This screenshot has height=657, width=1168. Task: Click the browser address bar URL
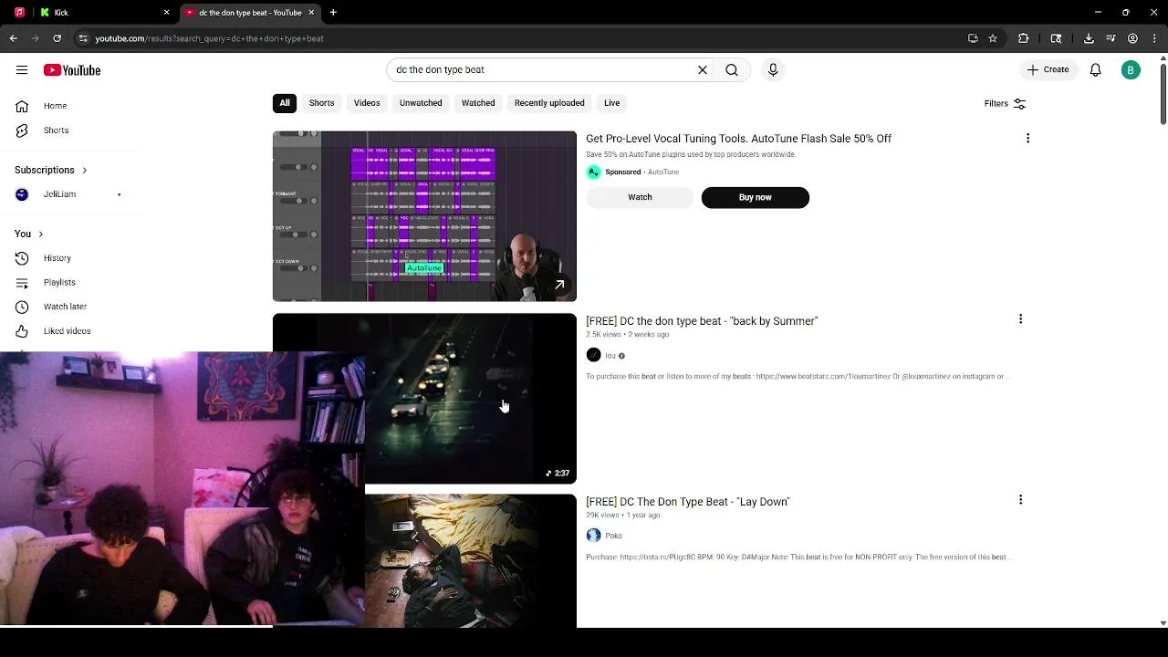(x=209, y=38)
